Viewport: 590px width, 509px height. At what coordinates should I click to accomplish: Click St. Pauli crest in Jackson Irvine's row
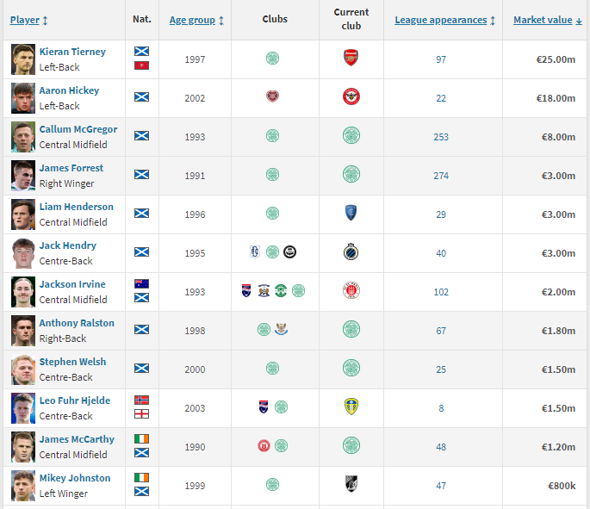[351, 291]
